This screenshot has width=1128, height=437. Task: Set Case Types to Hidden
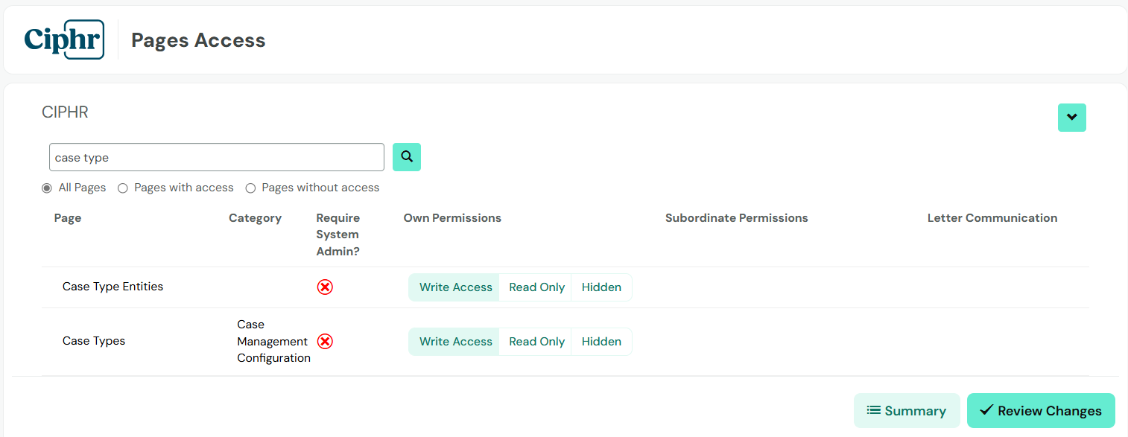coord(601,342)
